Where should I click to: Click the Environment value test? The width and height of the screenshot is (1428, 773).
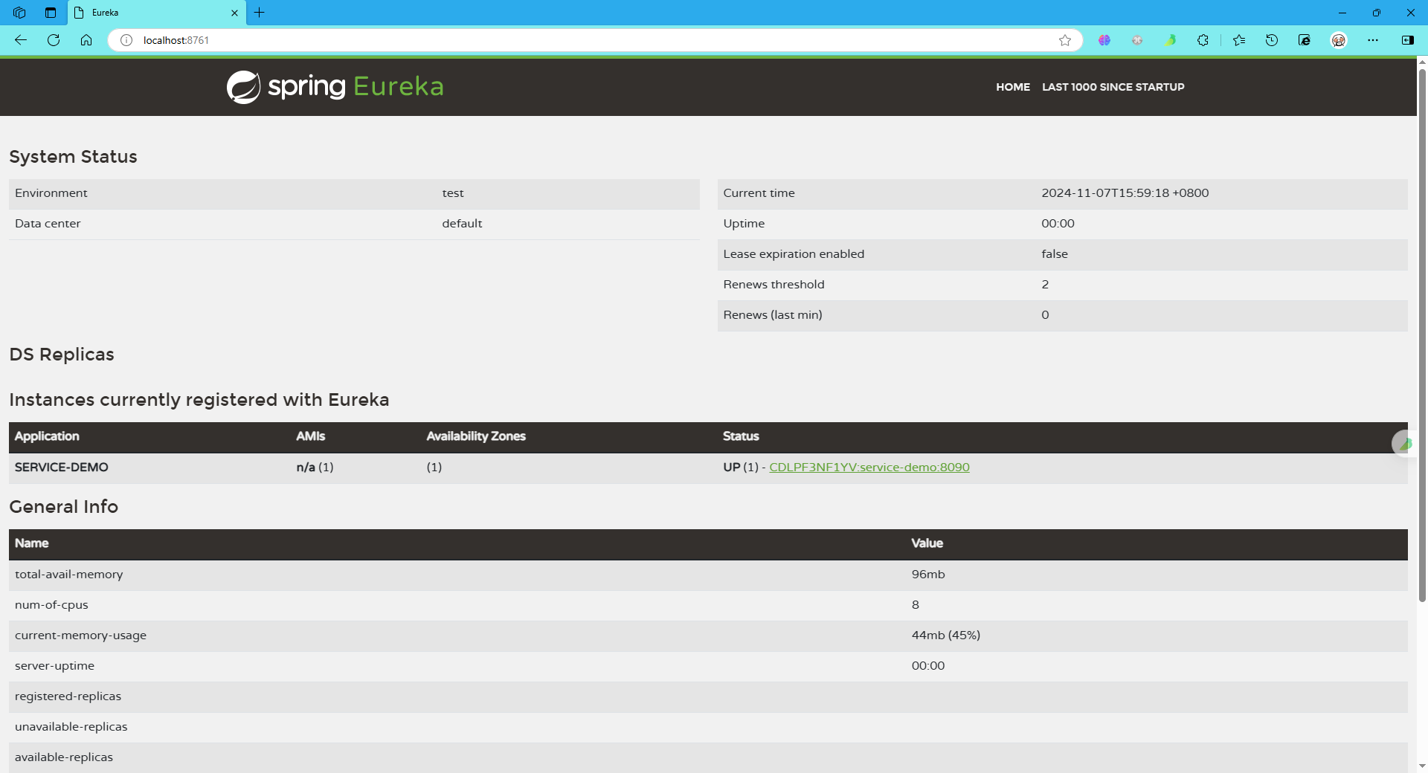(453, 193)
